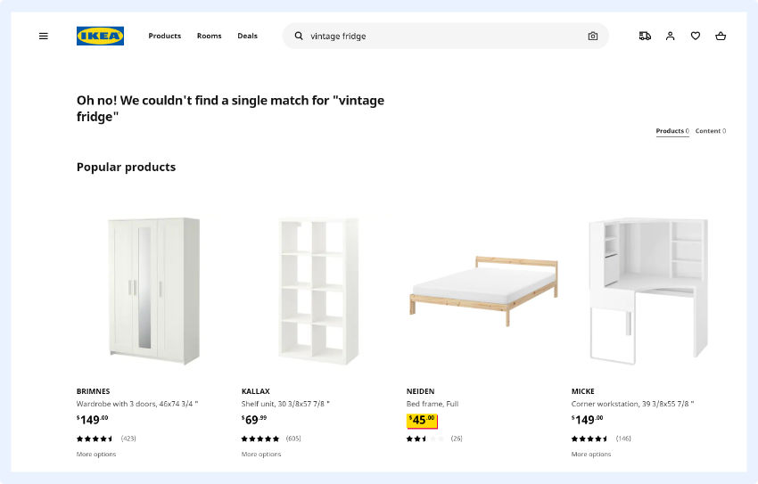Open the Deals menu
Screen dimensions: 758x484
pyautogui.click(x=247, y=37)
